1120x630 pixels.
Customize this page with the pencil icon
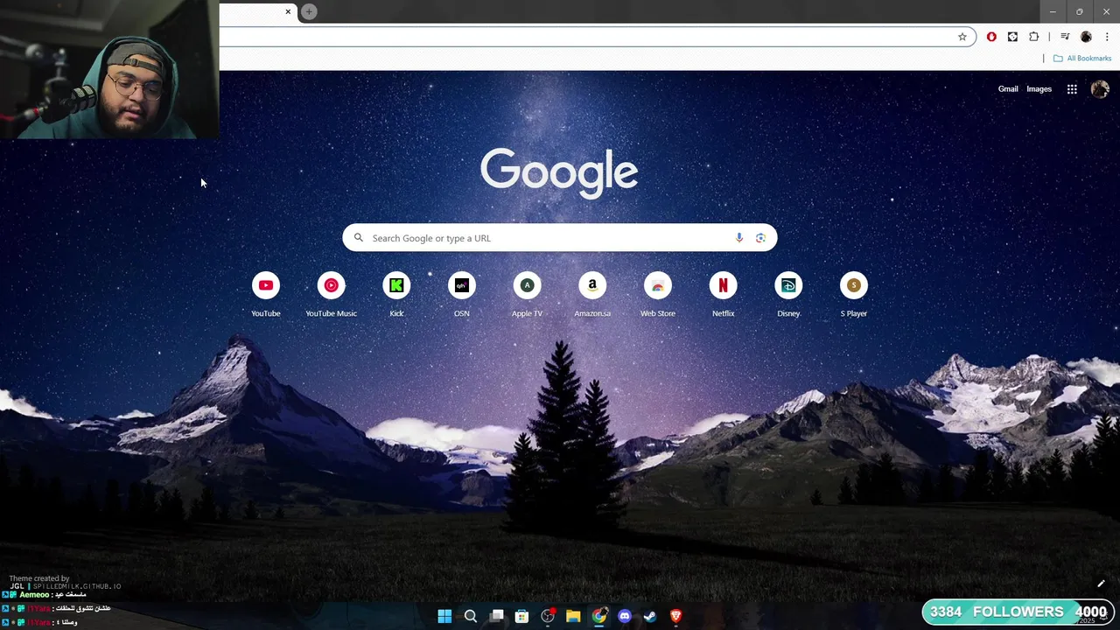tap(1101, 584)
